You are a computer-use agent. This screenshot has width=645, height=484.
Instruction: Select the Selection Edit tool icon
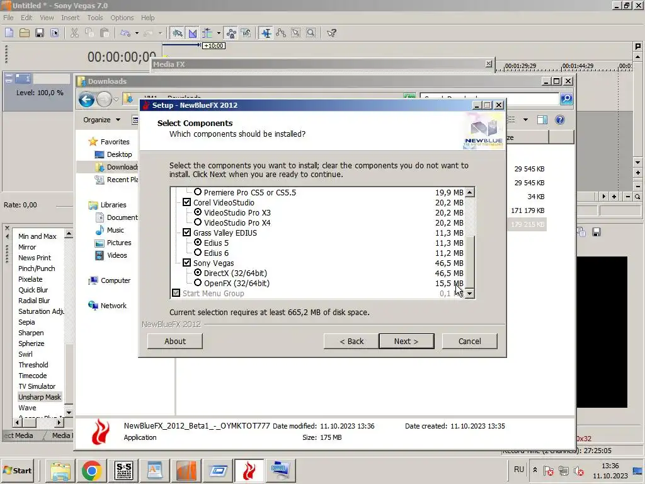coord(296,33)
